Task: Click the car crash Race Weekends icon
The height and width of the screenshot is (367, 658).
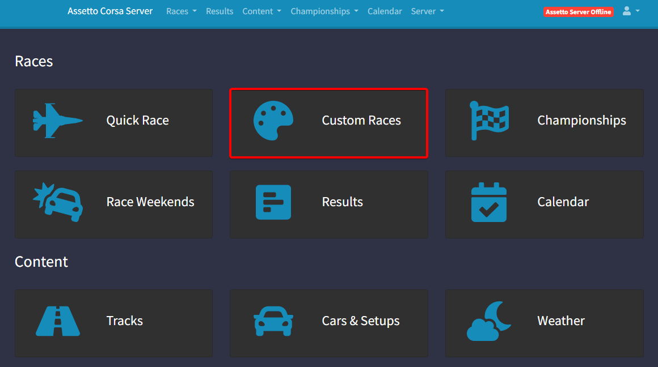Action: [58, 202]
